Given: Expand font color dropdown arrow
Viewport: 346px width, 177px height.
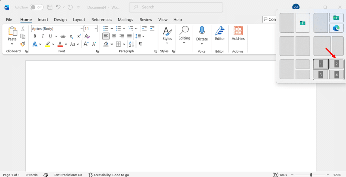Looking at the screenshot, I should (x=66, y=44).
